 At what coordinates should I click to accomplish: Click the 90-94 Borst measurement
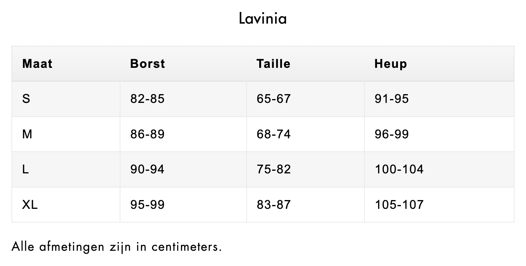[147, 169]
